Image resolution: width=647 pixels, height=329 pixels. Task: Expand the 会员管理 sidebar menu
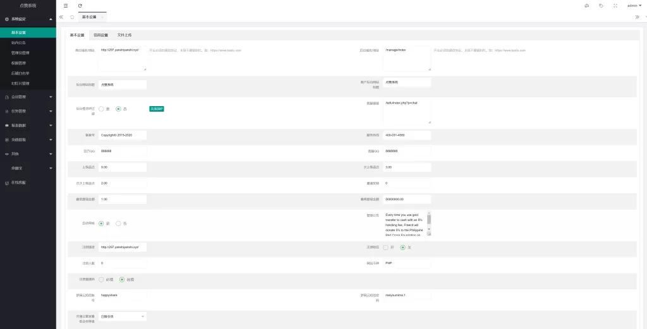(x=27, y=97)
